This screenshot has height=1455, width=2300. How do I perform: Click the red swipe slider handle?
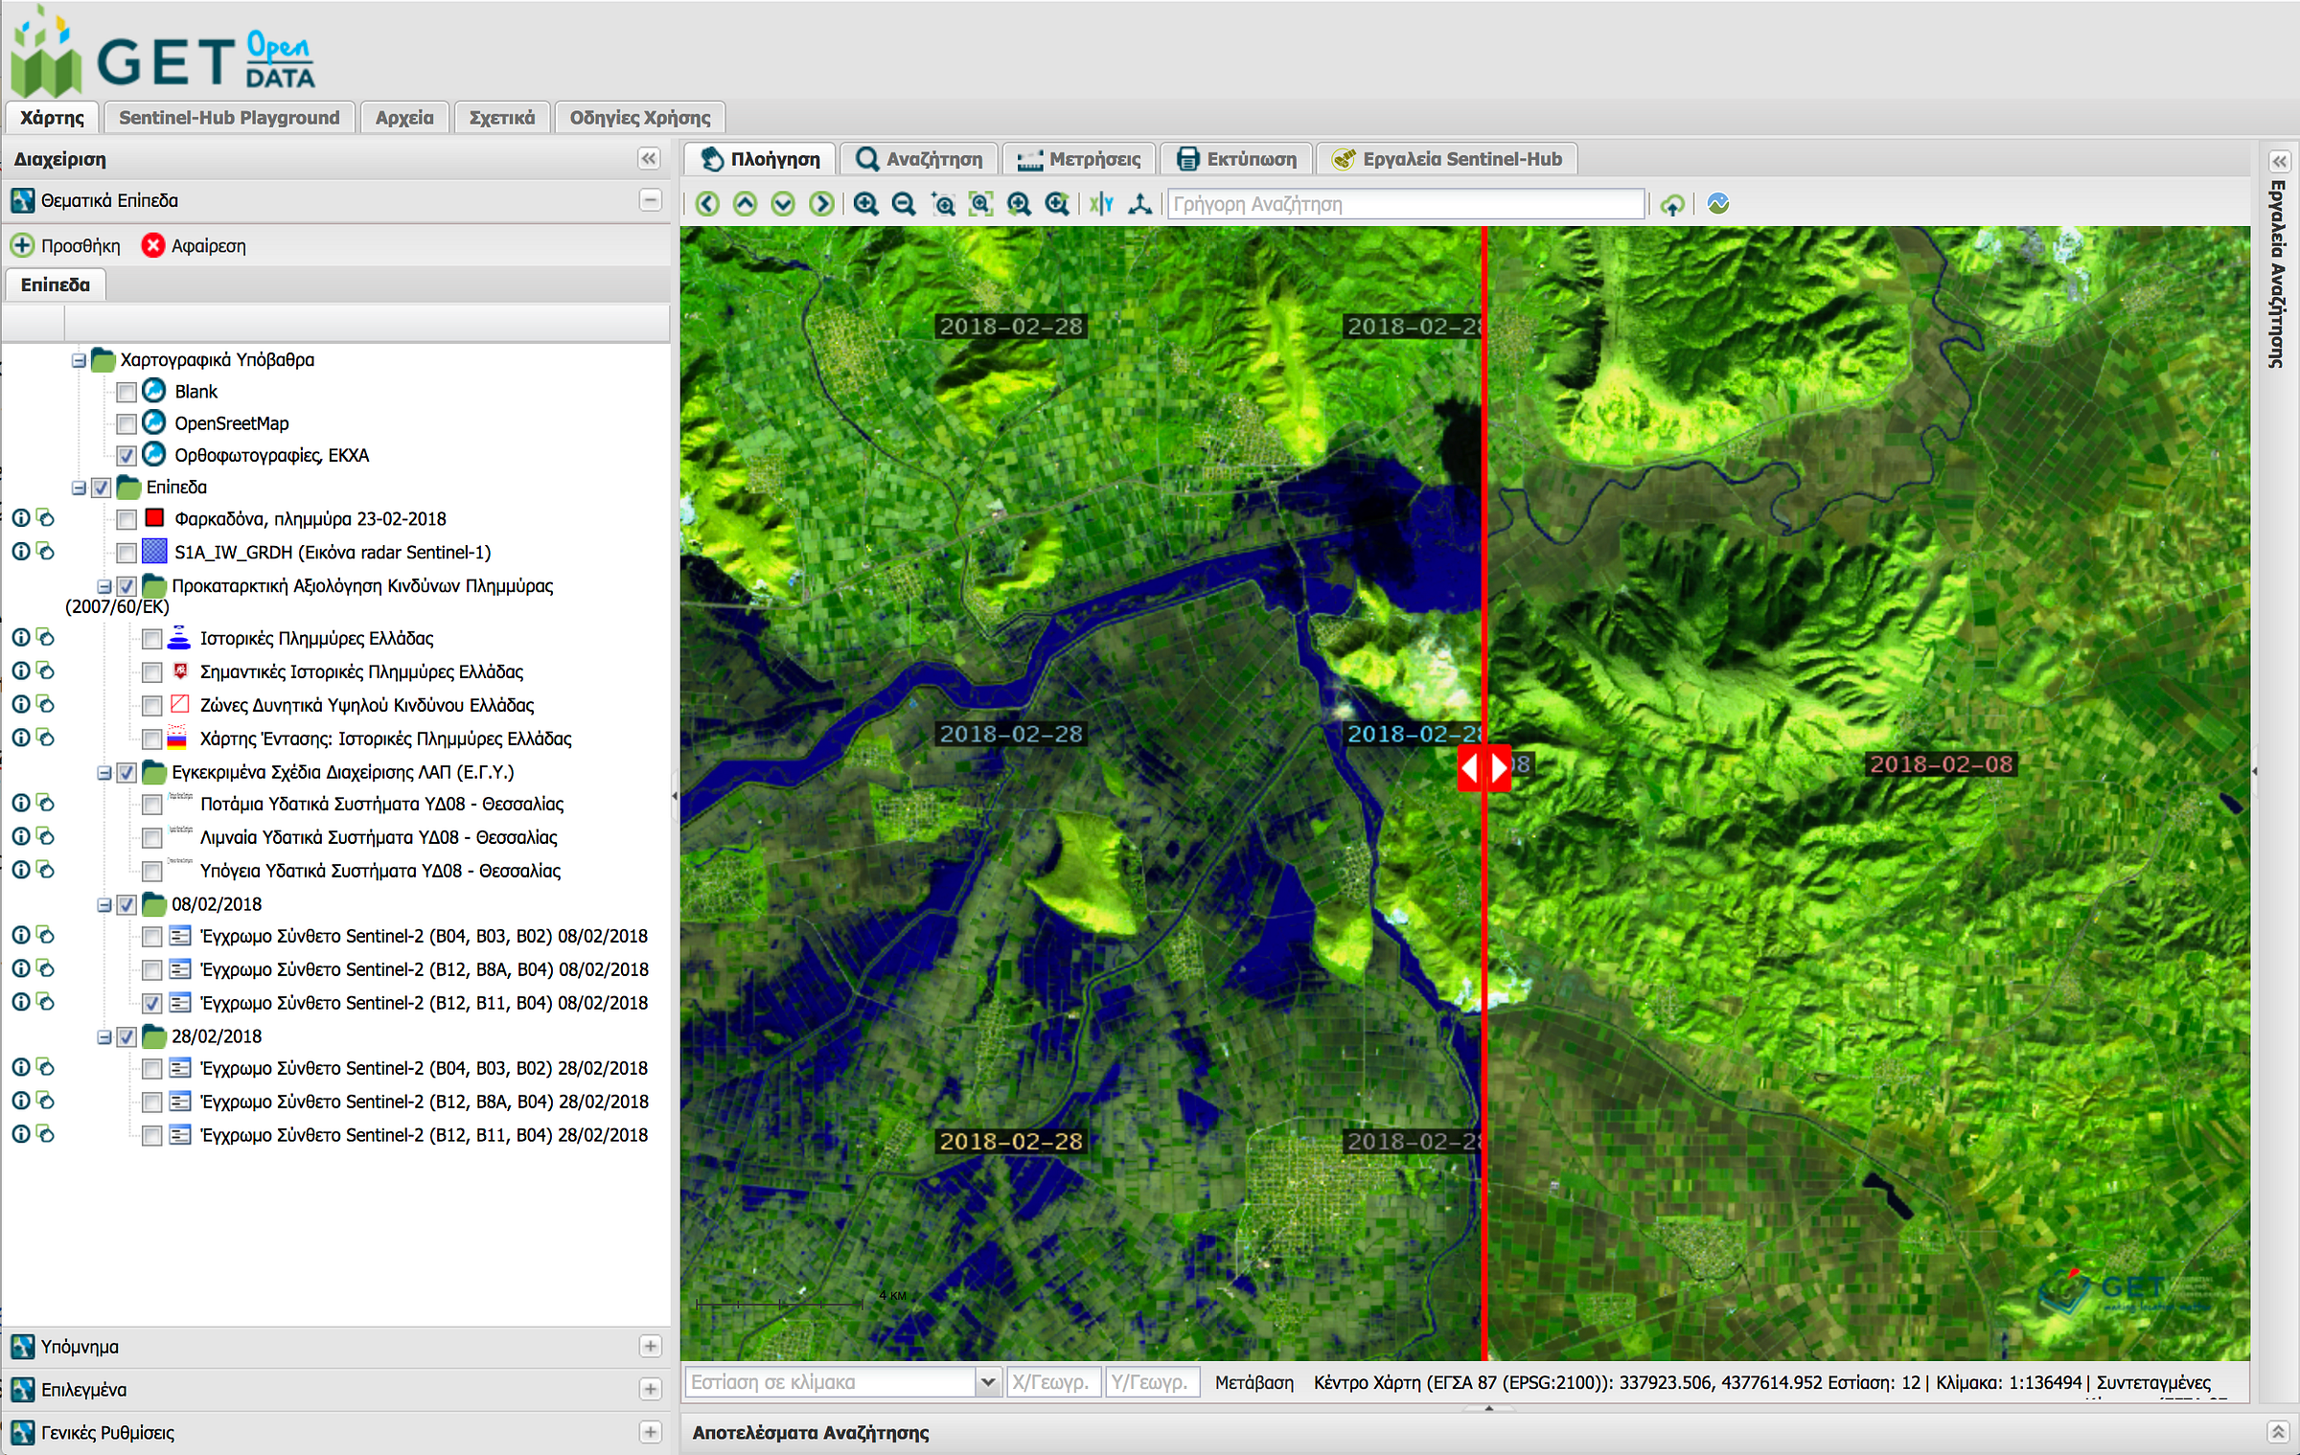[1483, 768]
